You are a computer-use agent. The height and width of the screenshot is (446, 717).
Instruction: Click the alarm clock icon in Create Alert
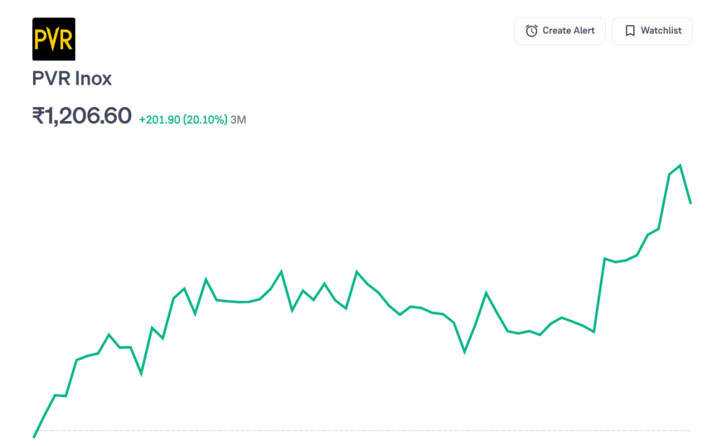pyautogui.click(x=531, y=31)
